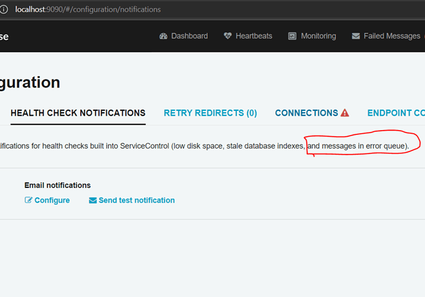The height and width of the screenshot is (297, 425).
Task: Click the Failed Messages envelope icon
Action: click(355, 36)
